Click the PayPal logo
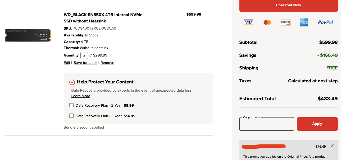 click(x=325, y=22)
